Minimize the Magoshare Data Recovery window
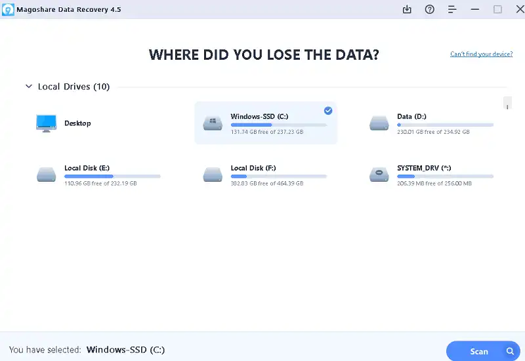Viewport: 525px width, 361px height. point(475,9)
